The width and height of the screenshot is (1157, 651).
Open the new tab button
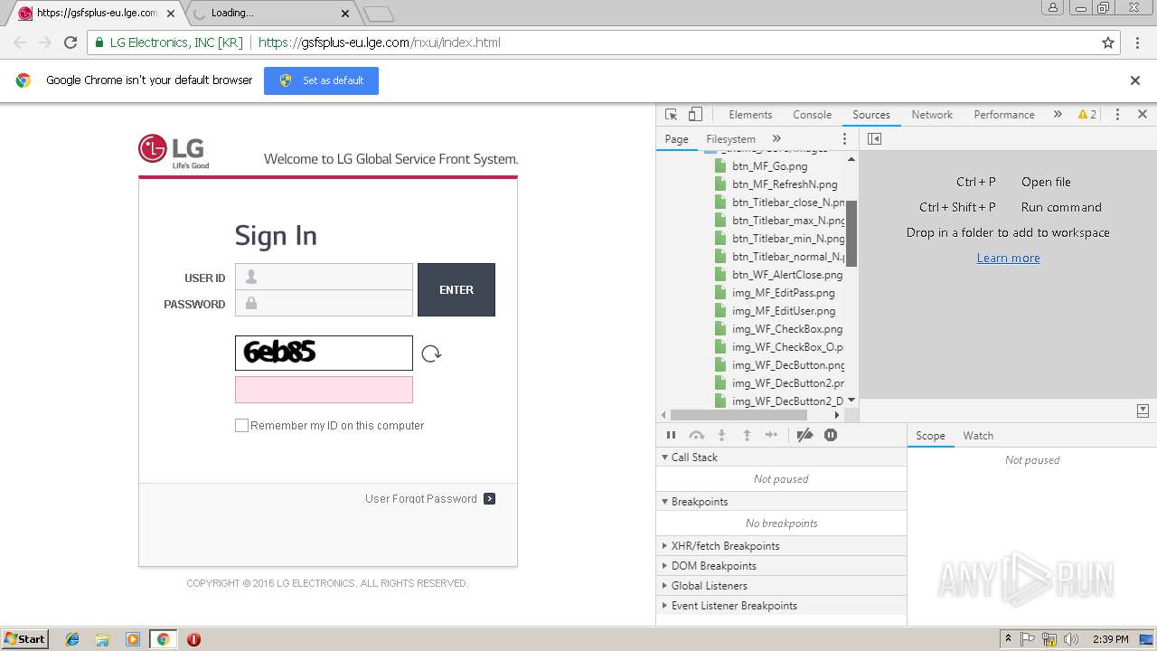pyautogui.click(x=378, y=14)
